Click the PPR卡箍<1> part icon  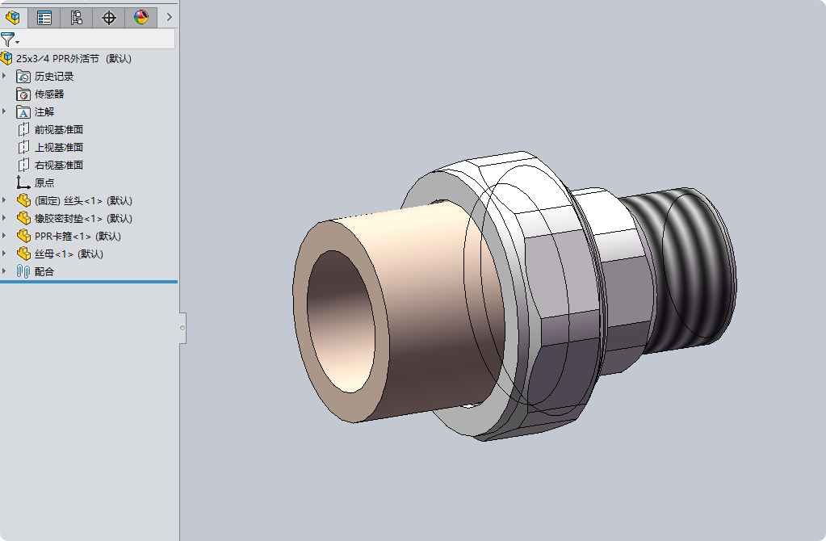23,236
